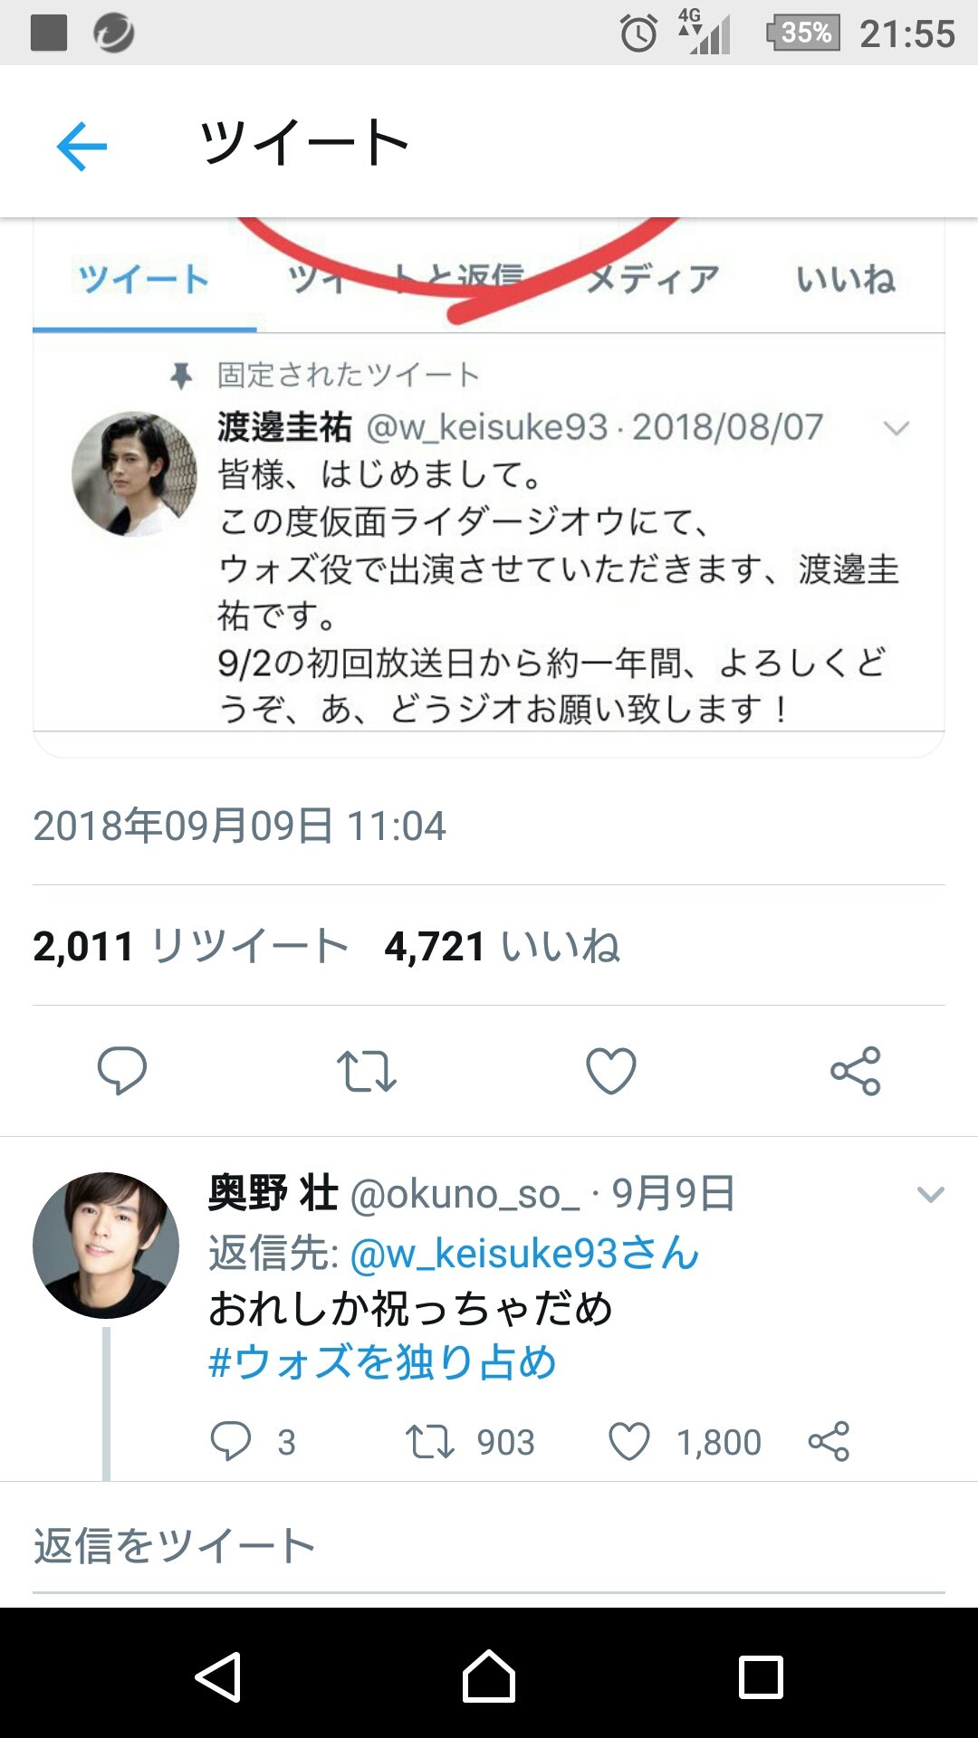
Task: View the 2,011 リツイート list
Action: [x=190, y=946]
